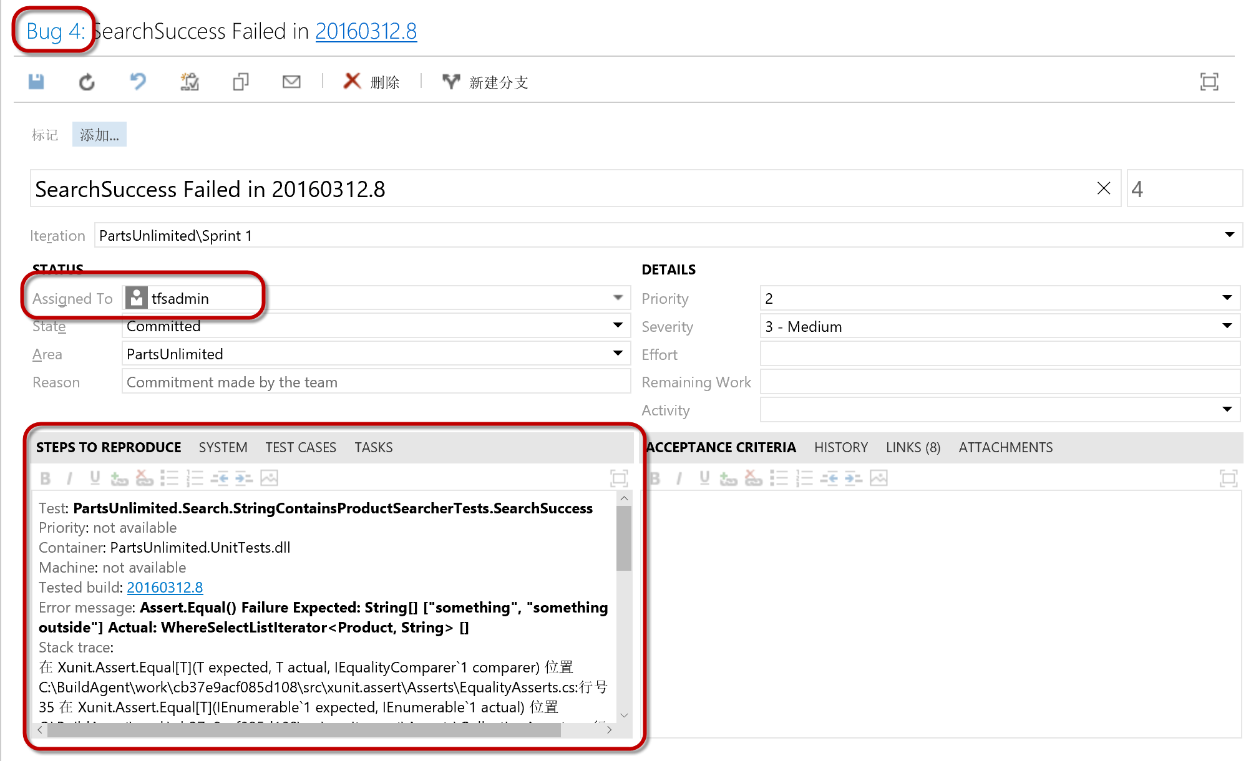Copy the work item with the duplicate icon
Screen dimensions: 1246x761
tap(241, 82)
